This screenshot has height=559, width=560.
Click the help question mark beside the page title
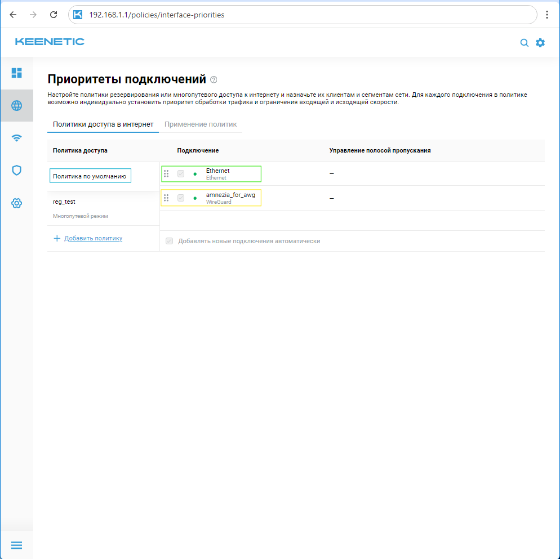coord(214,79)
